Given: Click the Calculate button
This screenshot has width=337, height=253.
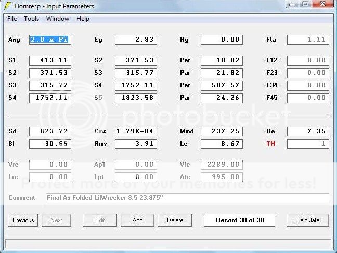Looking at the screenshot, I should tap(308, 220).
